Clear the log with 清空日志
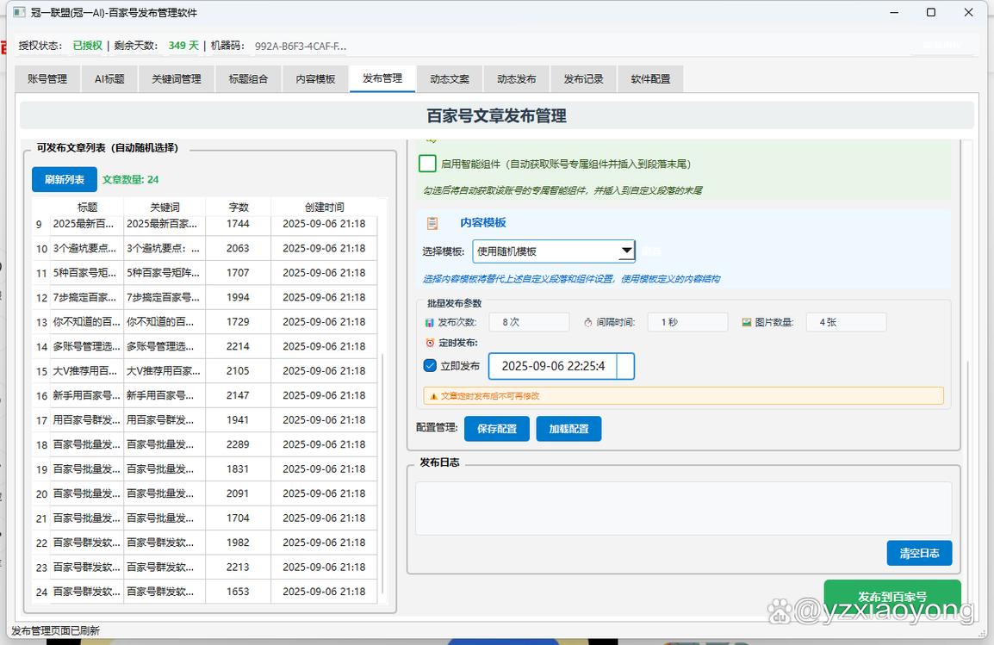 [919, 553]
